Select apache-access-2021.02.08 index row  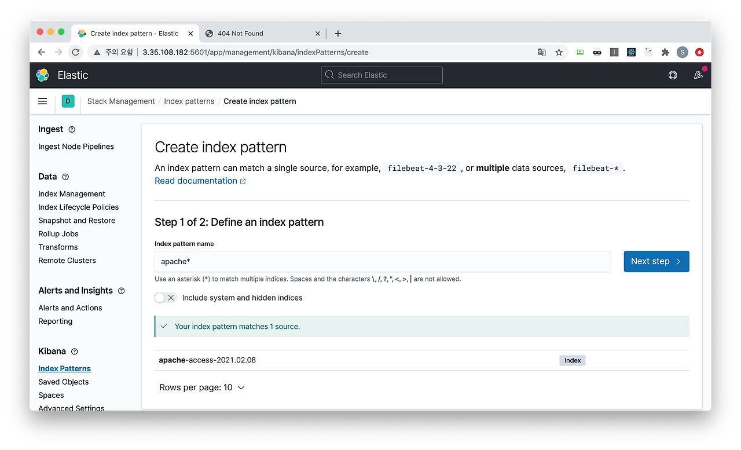(421, 360)
